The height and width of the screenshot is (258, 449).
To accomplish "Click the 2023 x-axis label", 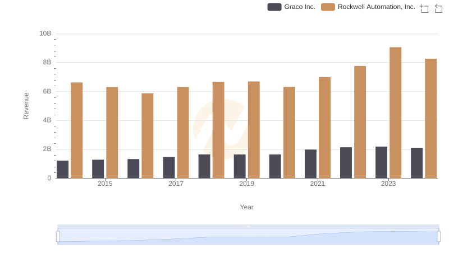I will point(388,184).
